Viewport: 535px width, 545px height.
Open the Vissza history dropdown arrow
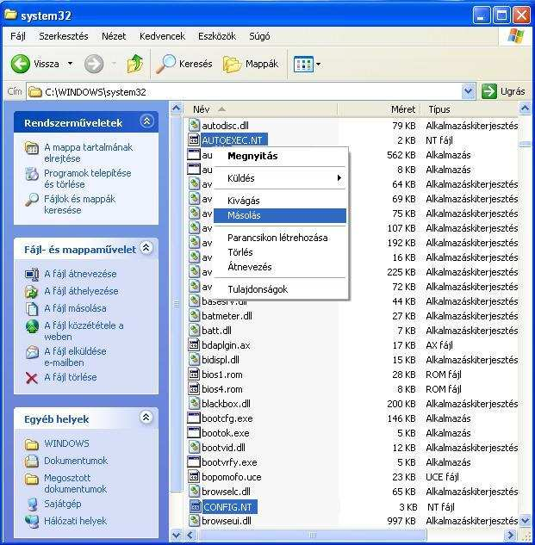coord(71,64)
